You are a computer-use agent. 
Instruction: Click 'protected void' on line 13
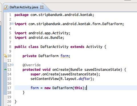tap(36, 70)
